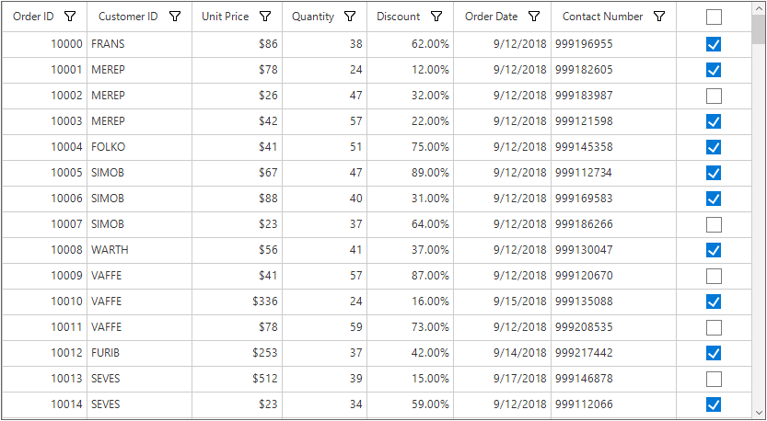The width and height of the screenshot is (767, 421).
Task: Open the Quantity column filter icon
Action: pyautogui.click(x=350, y=17)
